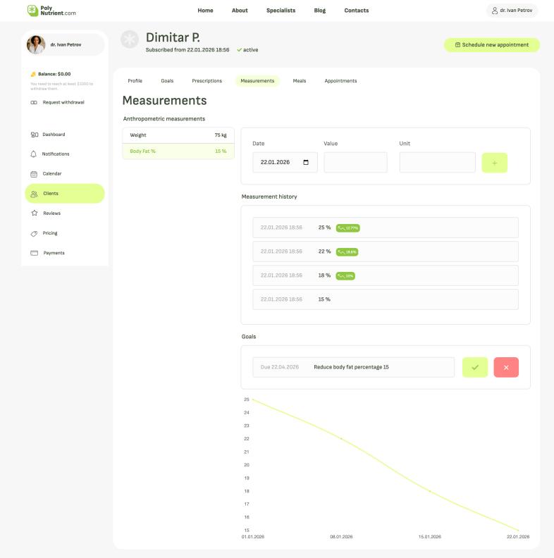Image resolution: width=554 pixels, height=558 pixels.
Task: Select the Weight measurement row
Action: pos(178,135)
